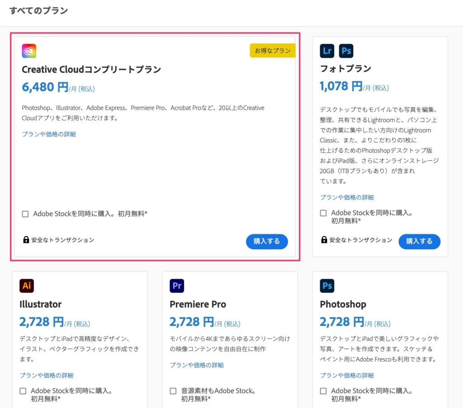
Task: Click the Photoshop plan title
Action: click(x=343, y=304)
